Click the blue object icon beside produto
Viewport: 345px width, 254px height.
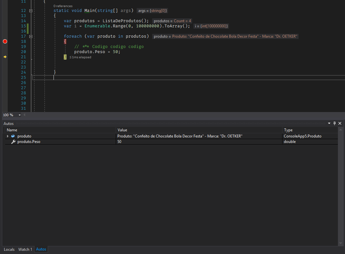coord(13,136)
